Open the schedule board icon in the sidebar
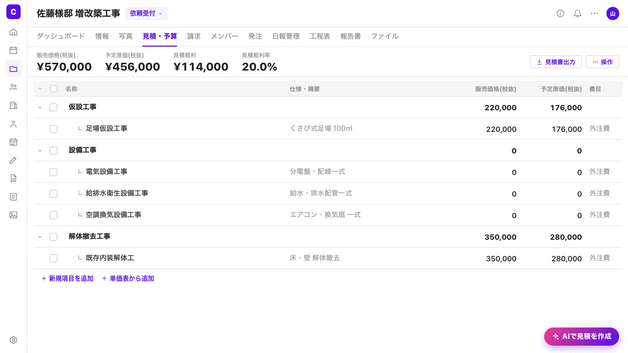This screenshot has height=353, width=628. (13, 142)
